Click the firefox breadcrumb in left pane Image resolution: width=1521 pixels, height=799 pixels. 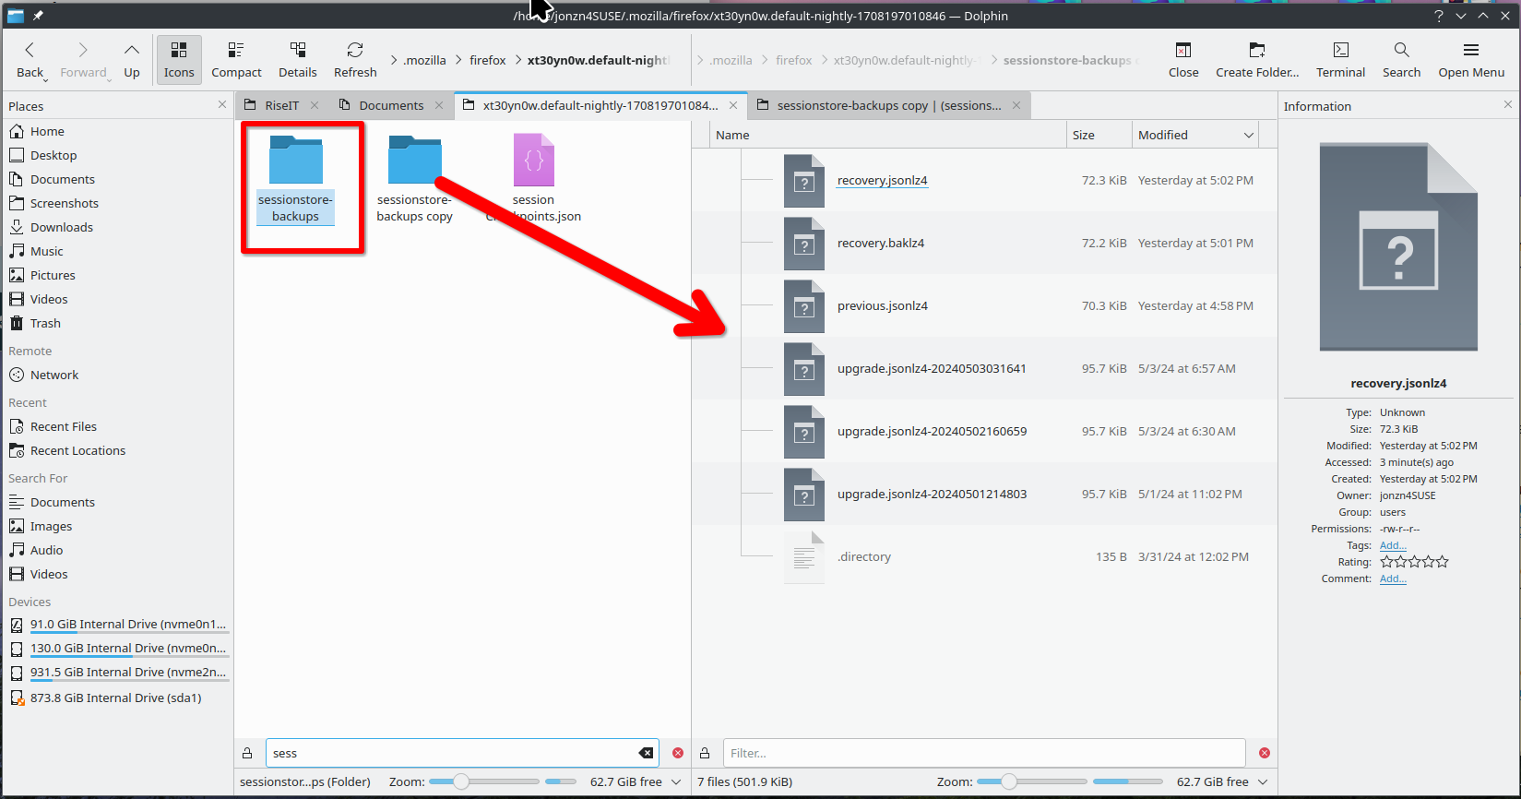487,60
